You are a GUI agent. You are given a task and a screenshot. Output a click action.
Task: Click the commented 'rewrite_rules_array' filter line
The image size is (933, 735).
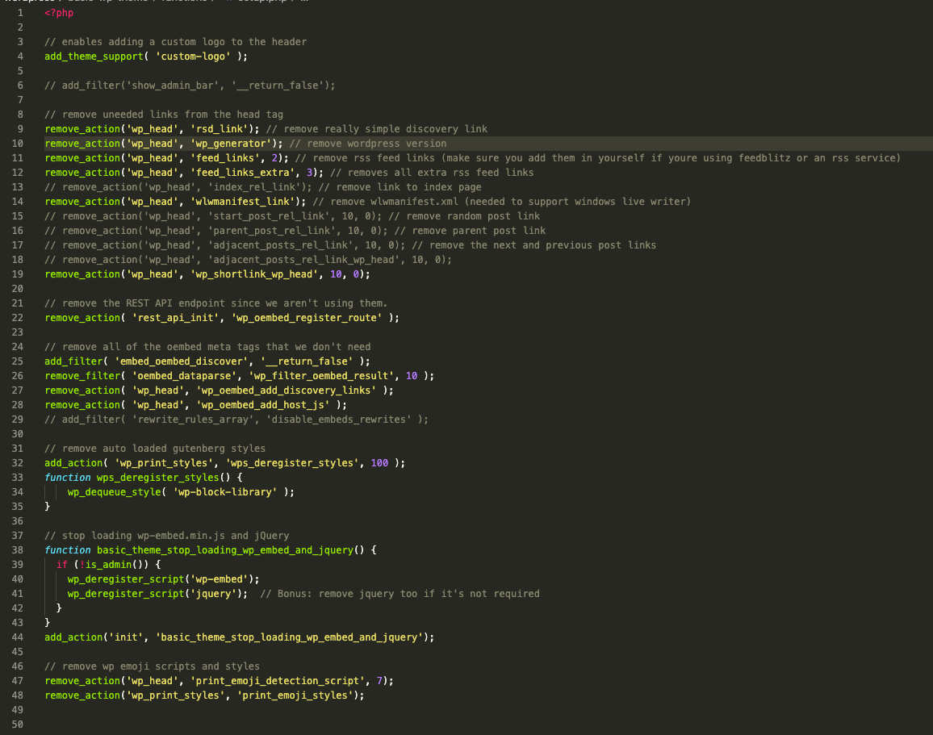pos(236,420)
